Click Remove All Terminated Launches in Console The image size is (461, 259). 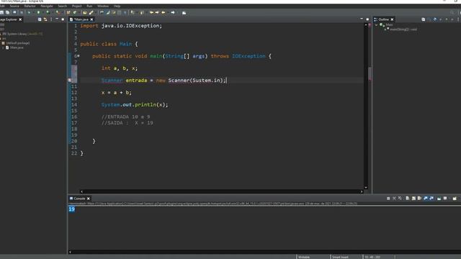coord(400,199)
